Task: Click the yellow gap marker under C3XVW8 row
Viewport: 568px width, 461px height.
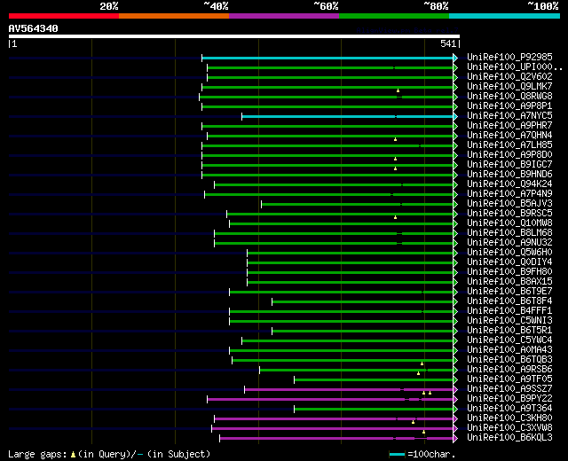Action: point(423,432)
